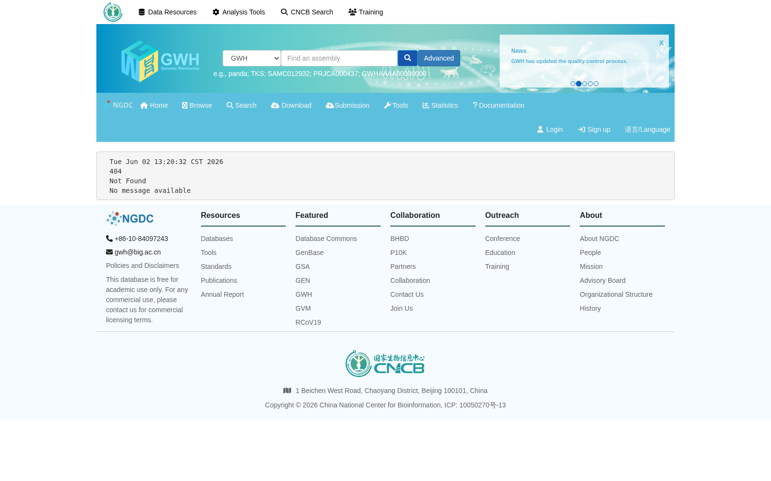Focus the Find an assembly search field

[339, 58]
